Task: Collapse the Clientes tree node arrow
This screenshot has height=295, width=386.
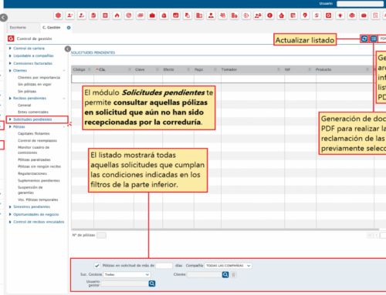Action: (x=10, y=71)
